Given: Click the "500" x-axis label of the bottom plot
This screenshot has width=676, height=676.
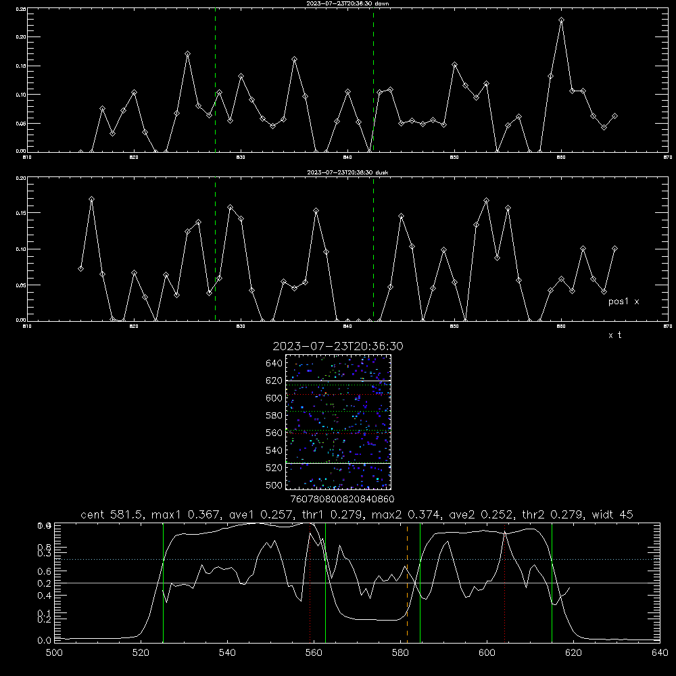Looking at the screenshot, I should (x=54, y=653).
